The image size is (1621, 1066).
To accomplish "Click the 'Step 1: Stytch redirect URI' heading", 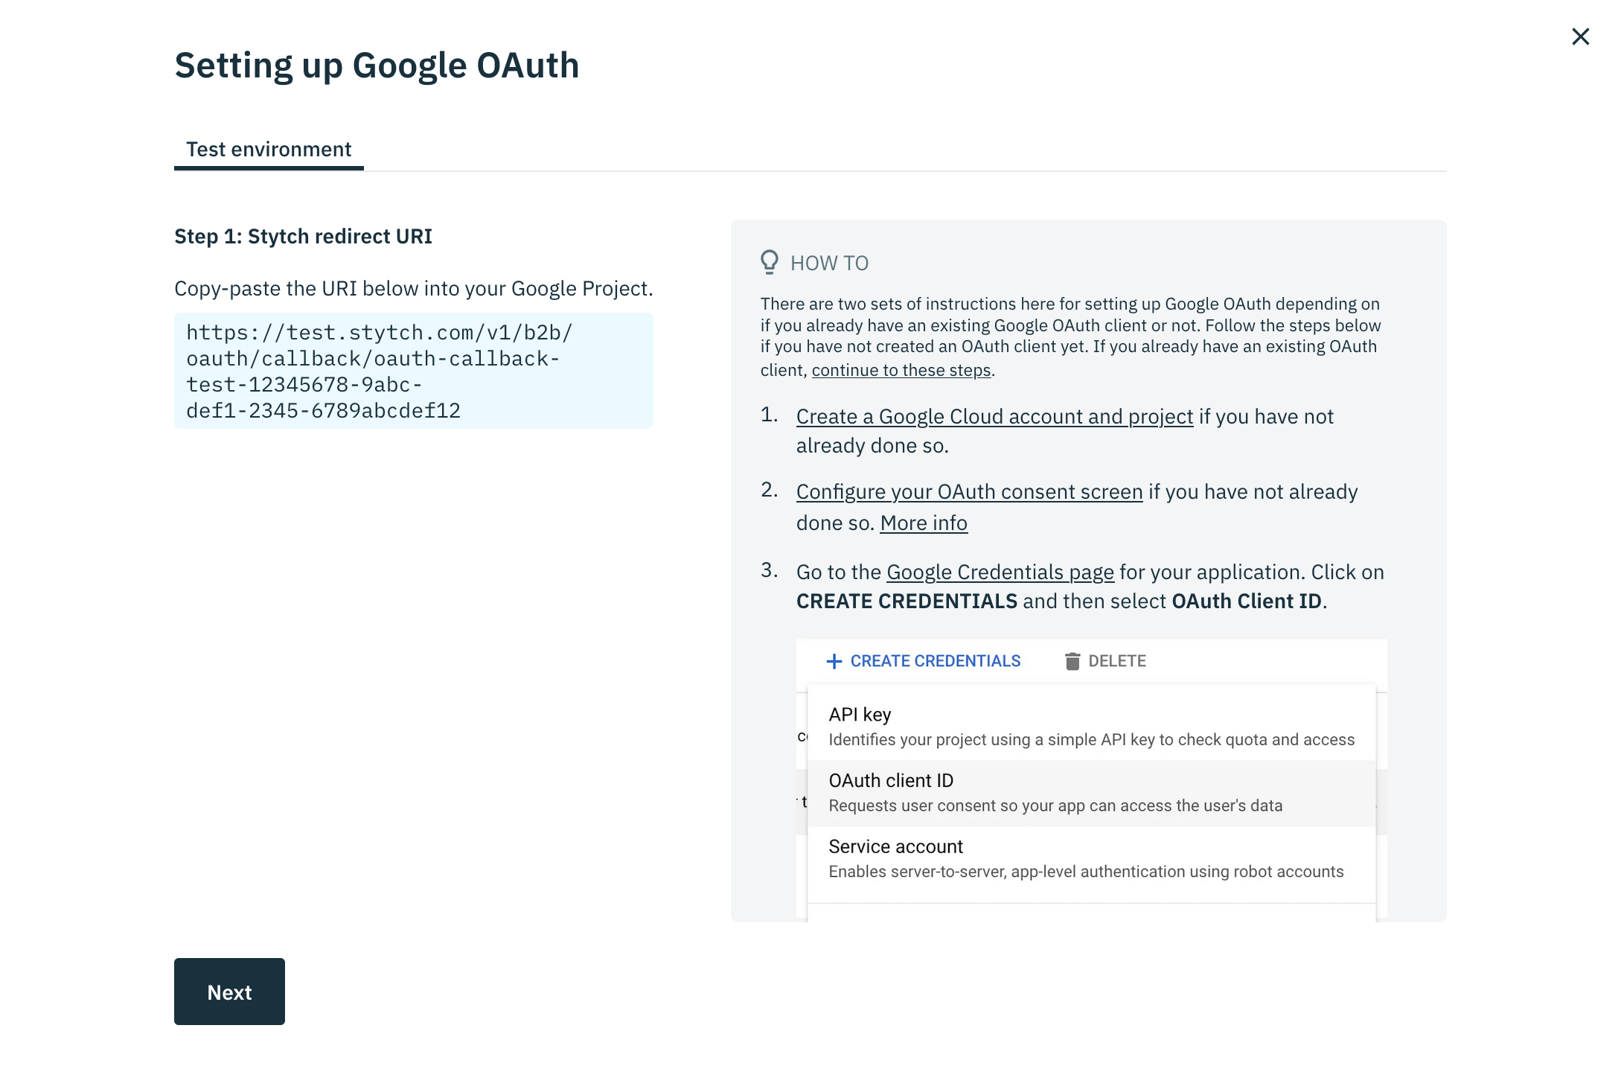I will [303, 236].
